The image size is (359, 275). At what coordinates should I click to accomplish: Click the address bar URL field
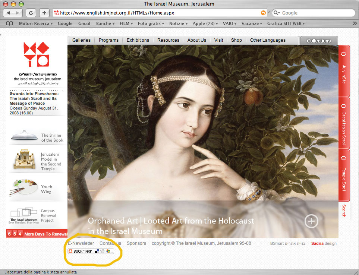[160, 13]
